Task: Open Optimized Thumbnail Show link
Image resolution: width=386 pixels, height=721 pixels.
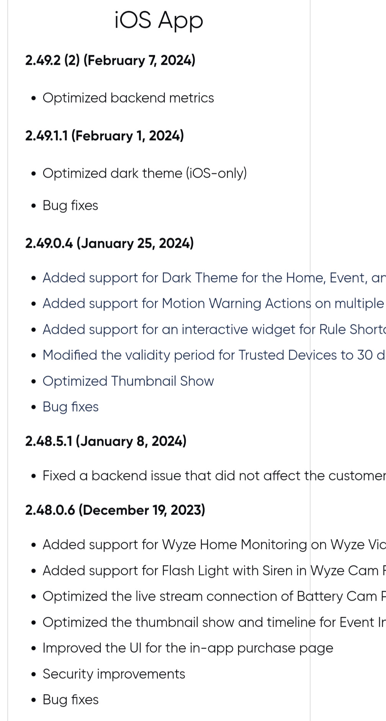Action: click(128, 381)
